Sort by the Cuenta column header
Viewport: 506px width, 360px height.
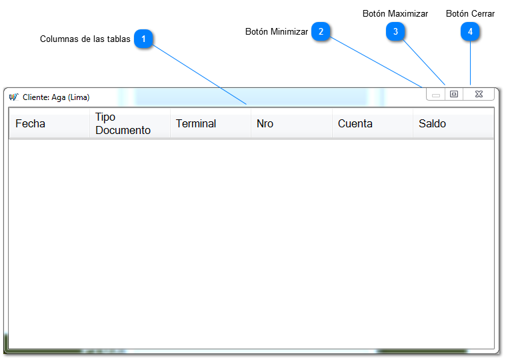click(373, 123)
